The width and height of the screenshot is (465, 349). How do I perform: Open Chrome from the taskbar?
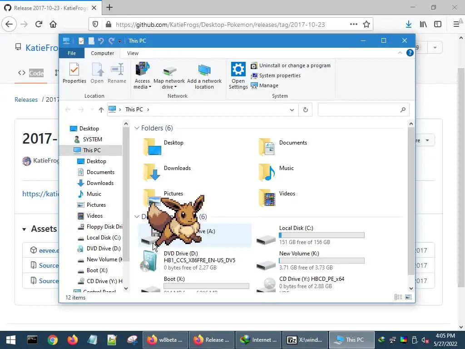coord(53,340)
